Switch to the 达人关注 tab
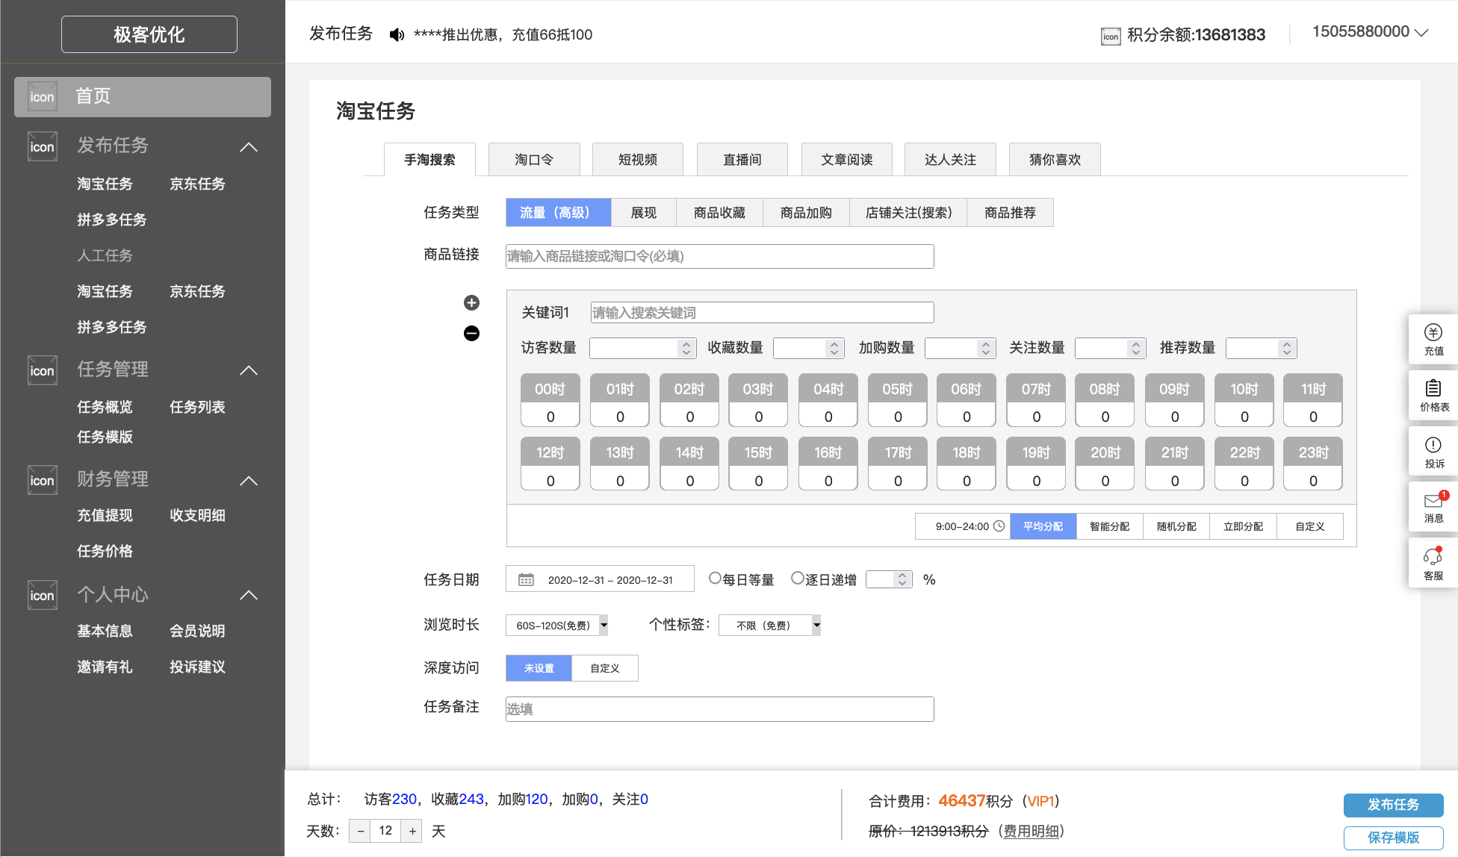The height and width of the screenshot is (857, 1458). [950, 159]
